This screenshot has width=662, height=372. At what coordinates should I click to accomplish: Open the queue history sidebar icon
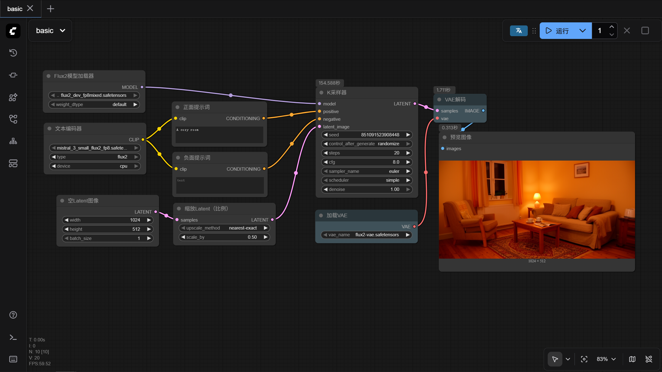[13, 53]
